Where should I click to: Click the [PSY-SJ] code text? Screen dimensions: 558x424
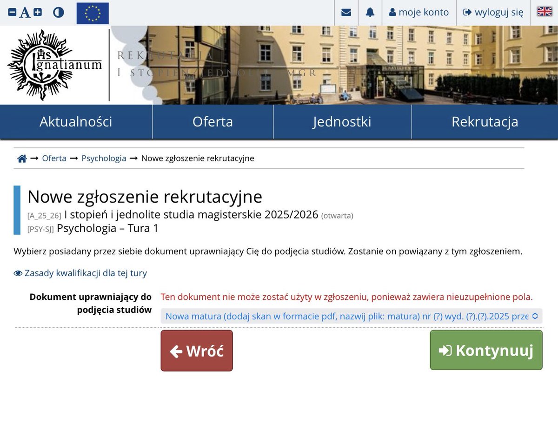[41, 229]
